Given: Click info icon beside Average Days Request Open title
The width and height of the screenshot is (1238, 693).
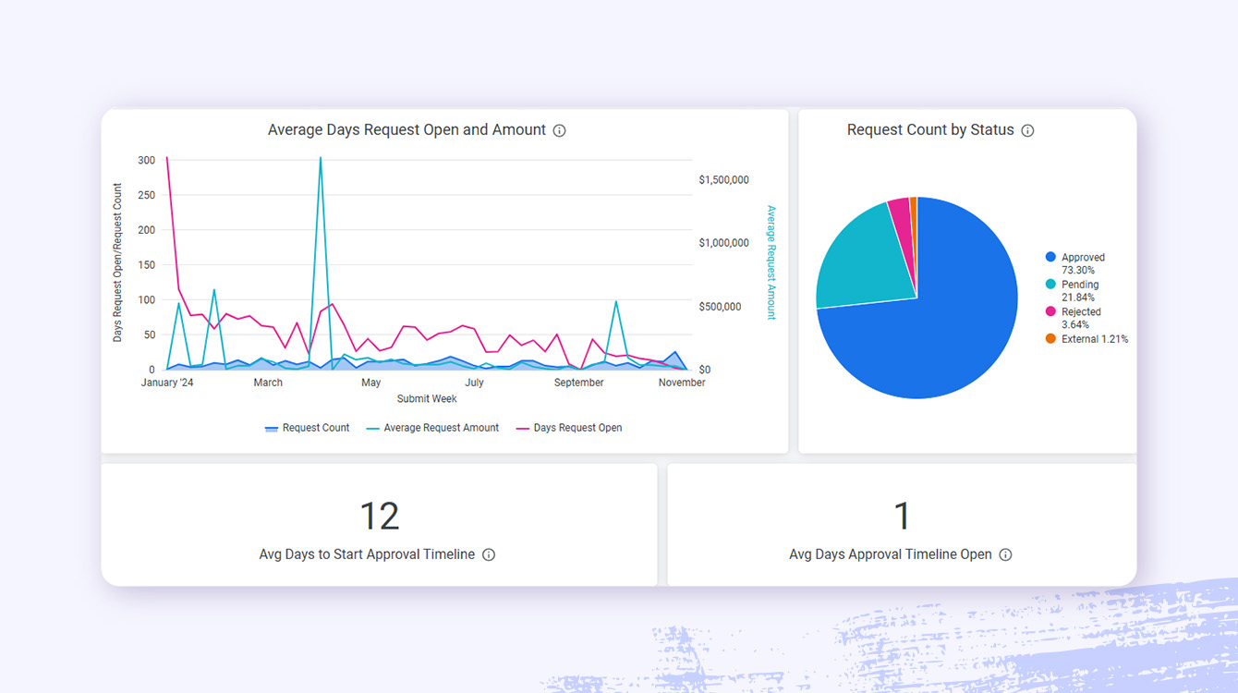Looking at the screenshot, I should pos(559,131).
